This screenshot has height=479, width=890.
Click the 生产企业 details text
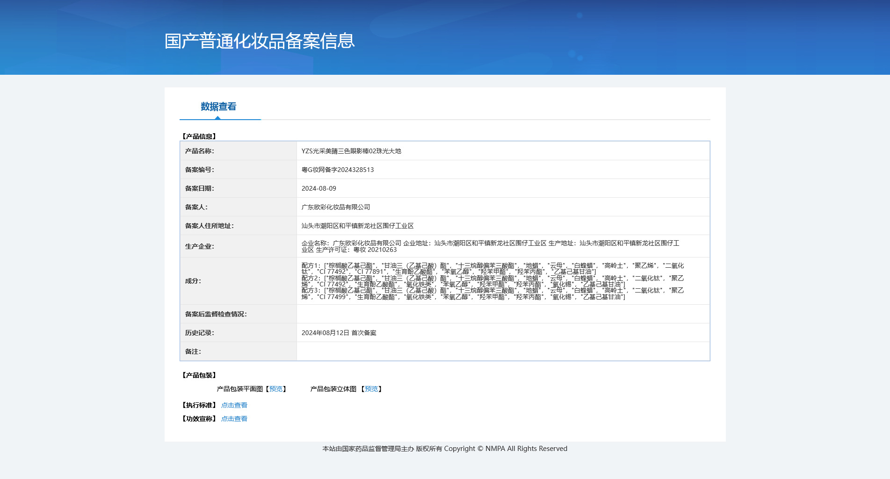pos(490,246)
